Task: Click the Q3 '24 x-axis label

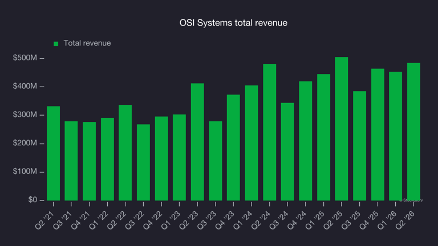Action: click(x=279, y=220)
